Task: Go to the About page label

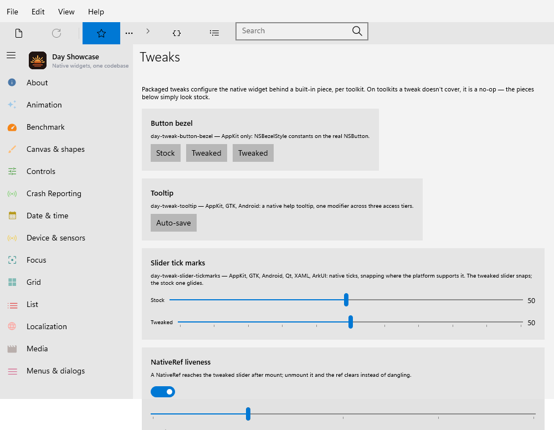Action: click(37, 83)
